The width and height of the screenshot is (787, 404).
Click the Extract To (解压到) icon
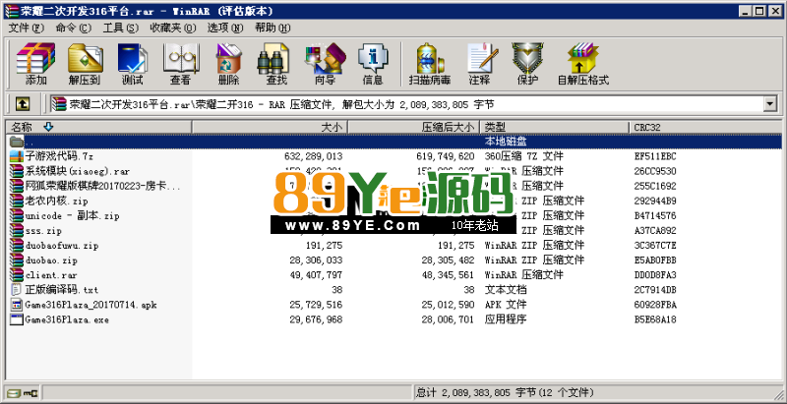tap(85, 64)
